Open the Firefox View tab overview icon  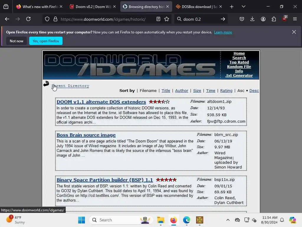(6, 7)
